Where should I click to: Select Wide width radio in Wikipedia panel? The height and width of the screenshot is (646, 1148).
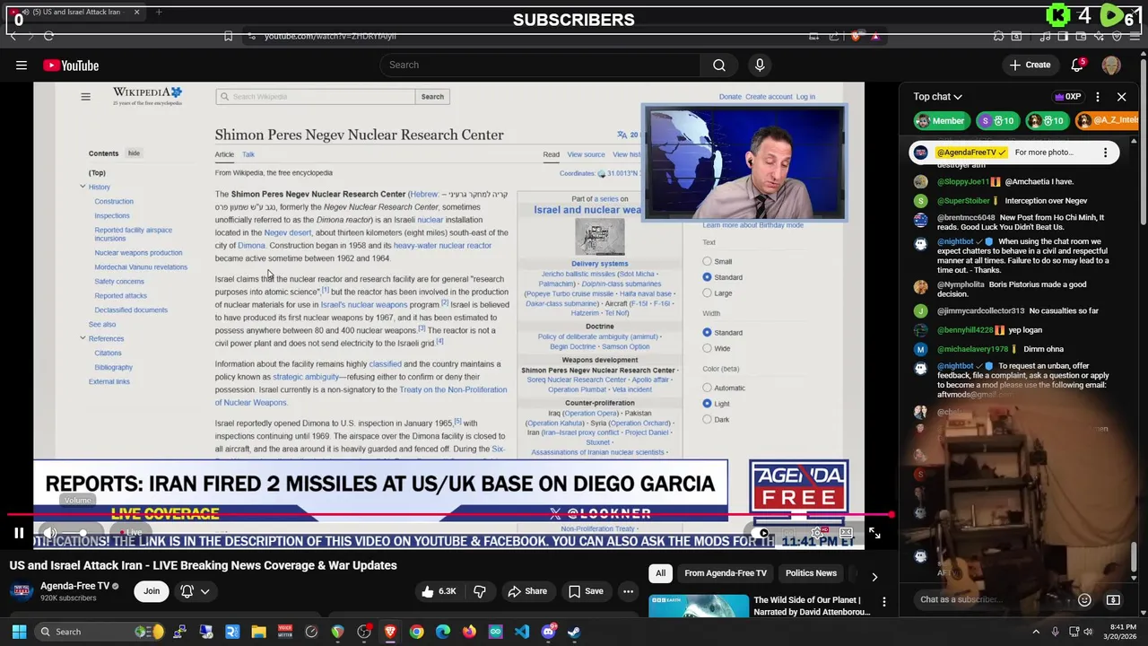coord(707,348)
